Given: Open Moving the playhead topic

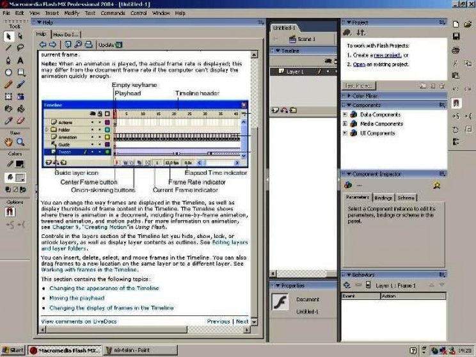Looking at the screenshot, I should [77, 298].
